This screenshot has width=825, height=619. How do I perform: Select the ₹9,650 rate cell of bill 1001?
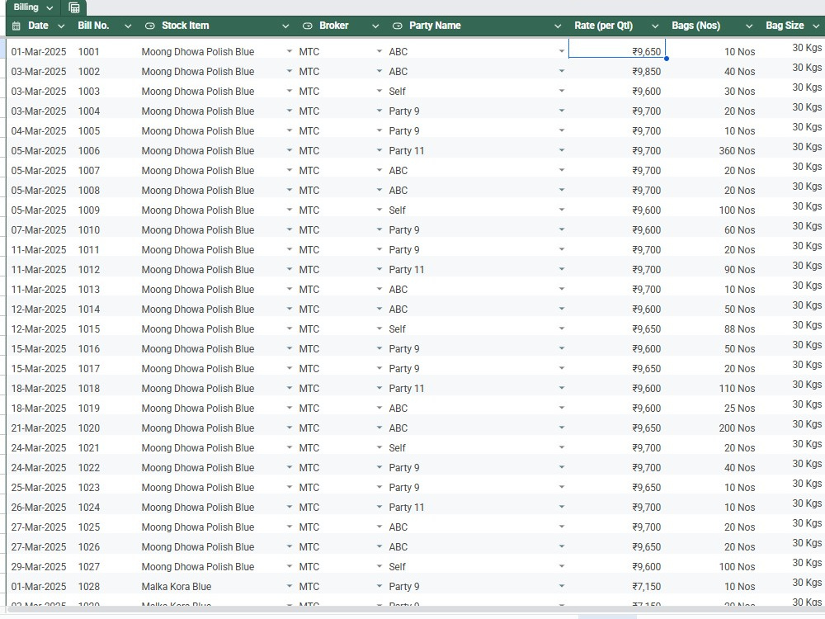click(x=616, y=49)
